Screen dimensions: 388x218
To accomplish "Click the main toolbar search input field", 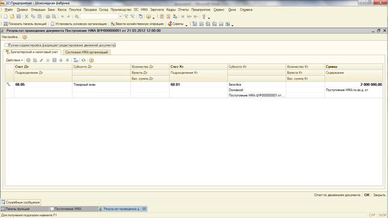I will pyautogui.click(x=99, y=17).
